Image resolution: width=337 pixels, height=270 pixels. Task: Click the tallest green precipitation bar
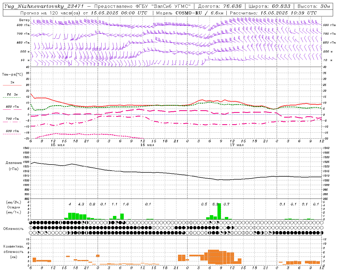click(x=219, y=211)
